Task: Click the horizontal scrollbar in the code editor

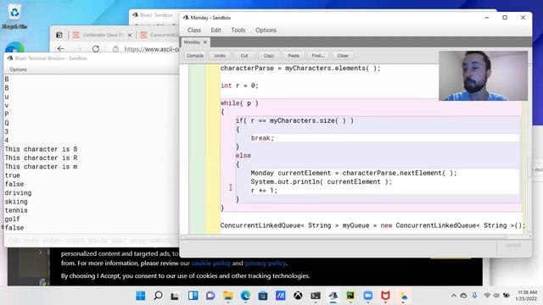Action: point(344,237)
